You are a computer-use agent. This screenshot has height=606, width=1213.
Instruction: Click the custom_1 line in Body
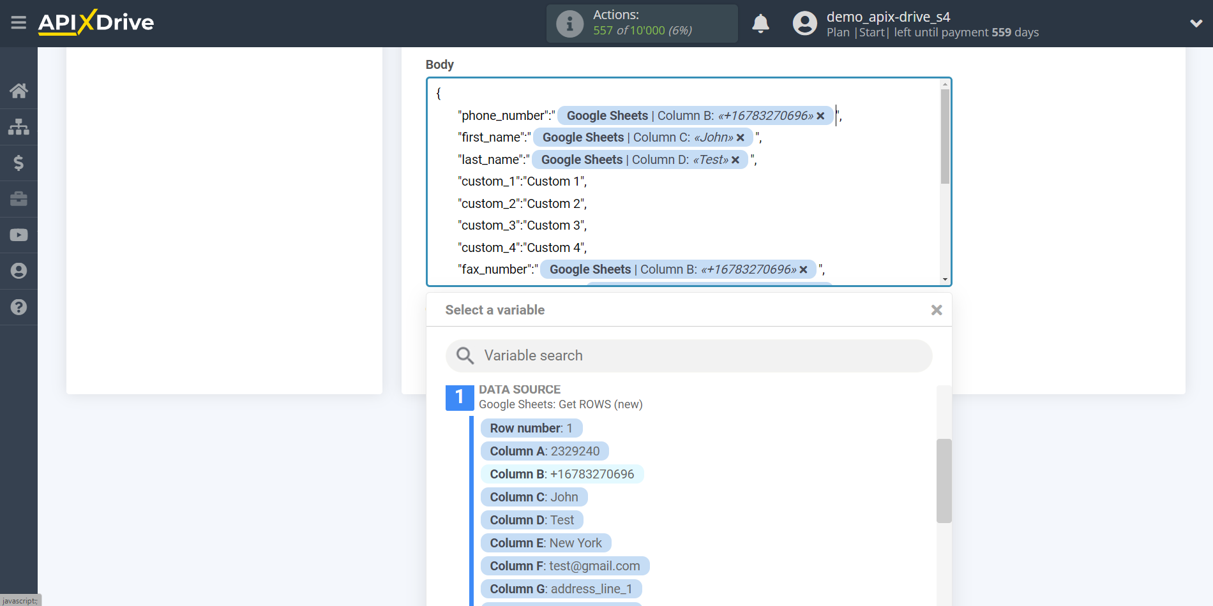click(x=522, y=182)
